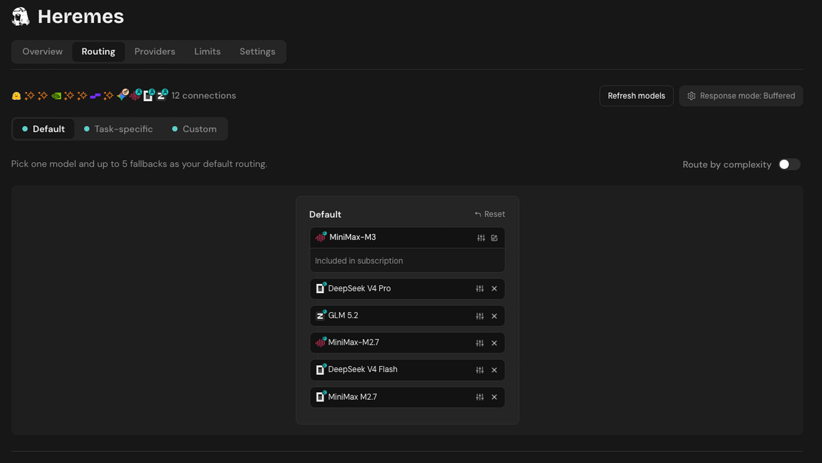
Task: Click the DeepSeek V4 Flash model name
Action: (x=363, y=369)
